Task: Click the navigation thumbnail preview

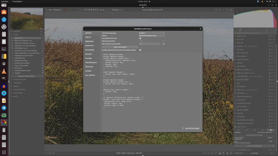Action: click(27, 19)
